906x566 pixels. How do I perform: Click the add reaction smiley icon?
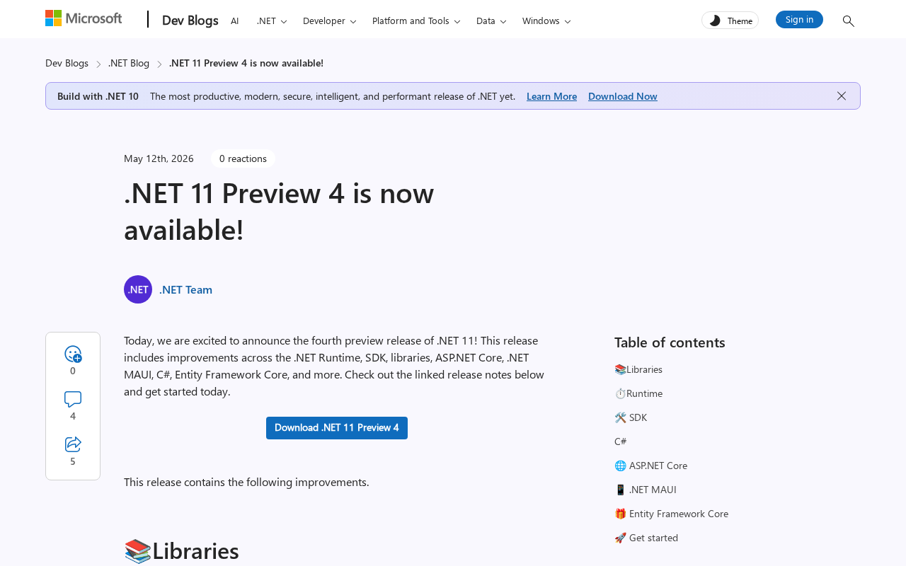click(x=73, y=354)
